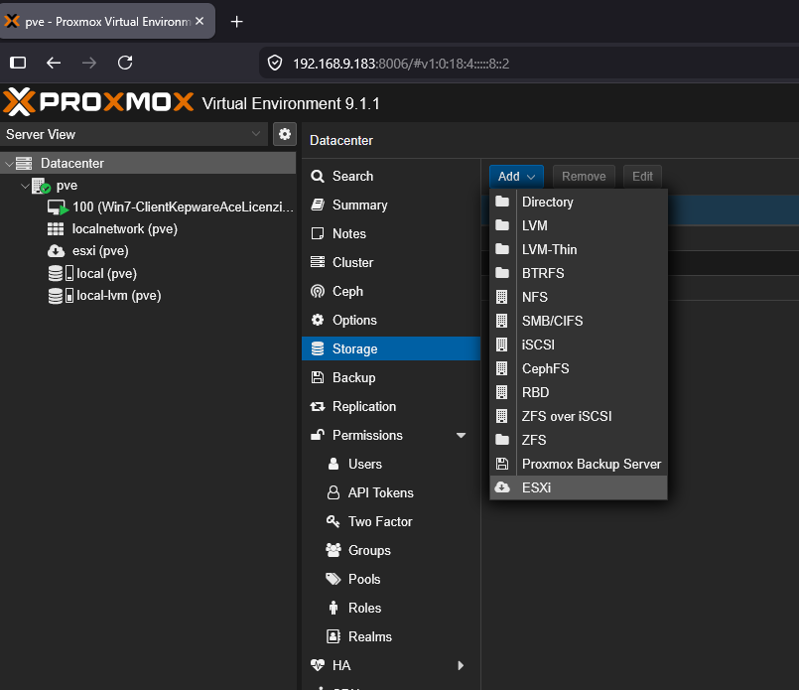
Task: Choose RBD from the Add menu
Action: (x=579, y=392)
